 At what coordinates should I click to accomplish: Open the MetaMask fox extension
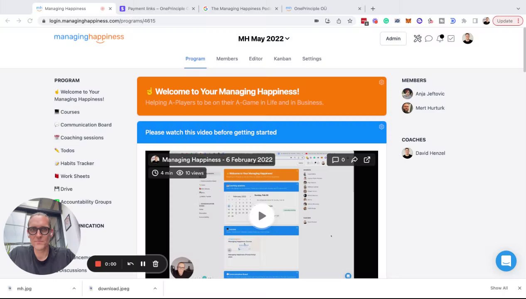coord(408,21)
